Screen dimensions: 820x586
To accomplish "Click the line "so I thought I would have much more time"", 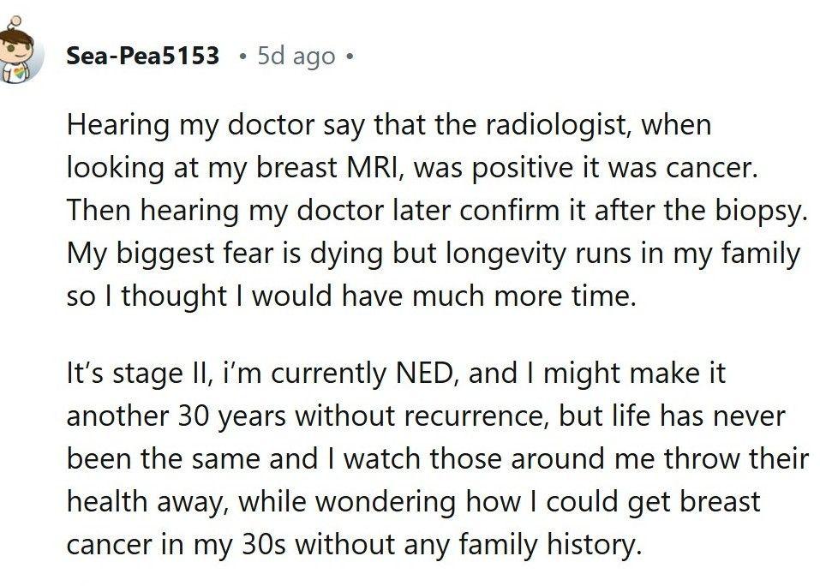I will point(352,296).
